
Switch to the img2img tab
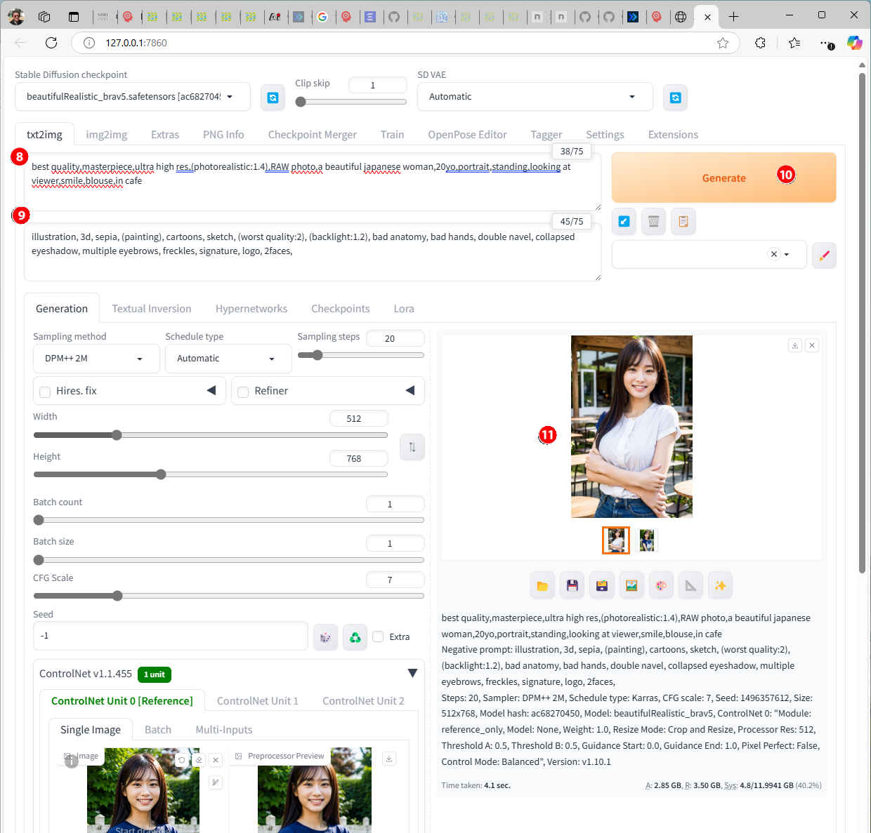[106, 135]
